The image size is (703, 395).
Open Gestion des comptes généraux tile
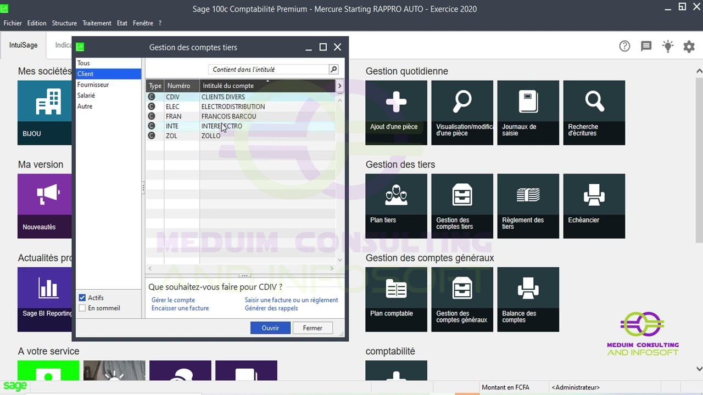click(462, 299)
